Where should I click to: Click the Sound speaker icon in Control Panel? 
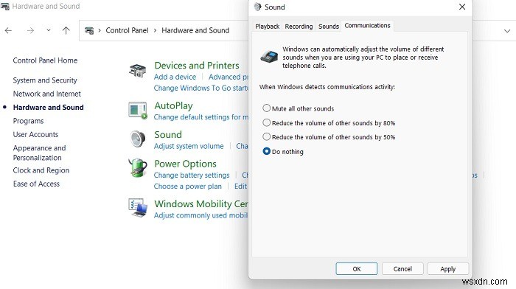point(138,139)
